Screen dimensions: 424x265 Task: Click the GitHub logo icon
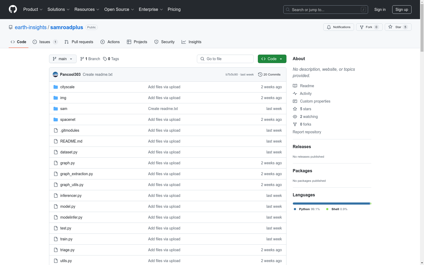coord(13,9)
